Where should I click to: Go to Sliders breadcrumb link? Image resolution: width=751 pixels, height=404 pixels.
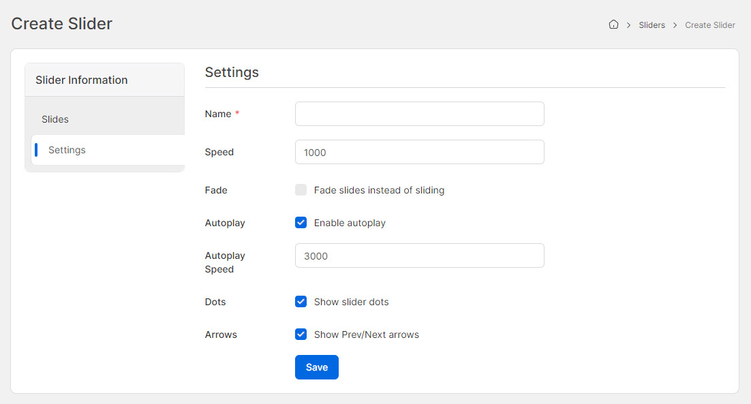click(652, 25)
